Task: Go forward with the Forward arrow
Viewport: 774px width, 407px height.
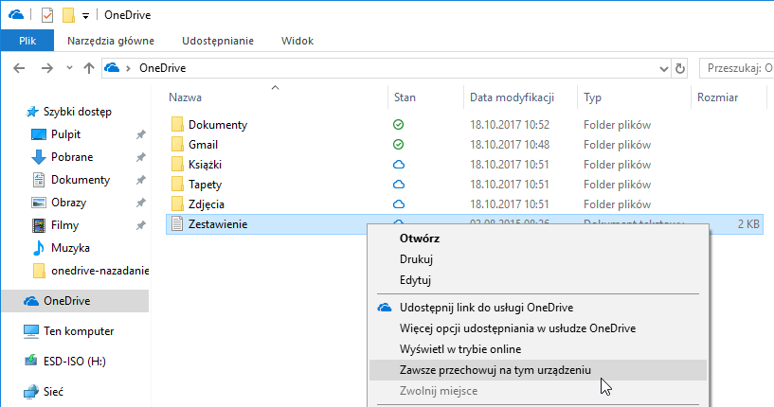Action: click(46, 68)
